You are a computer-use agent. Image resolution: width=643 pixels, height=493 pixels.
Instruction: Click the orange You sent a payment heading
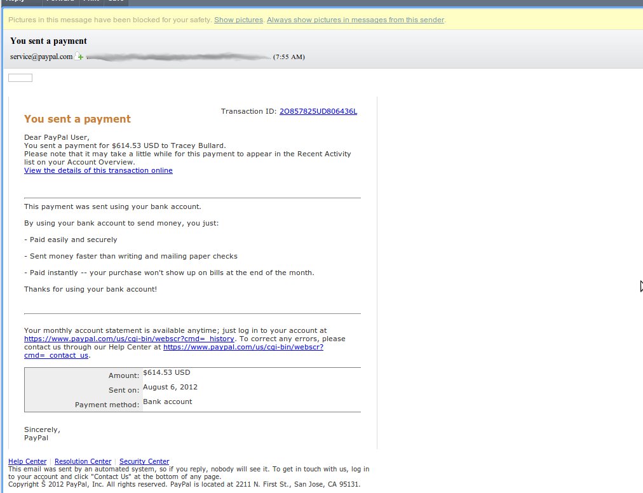click(78, 119)
